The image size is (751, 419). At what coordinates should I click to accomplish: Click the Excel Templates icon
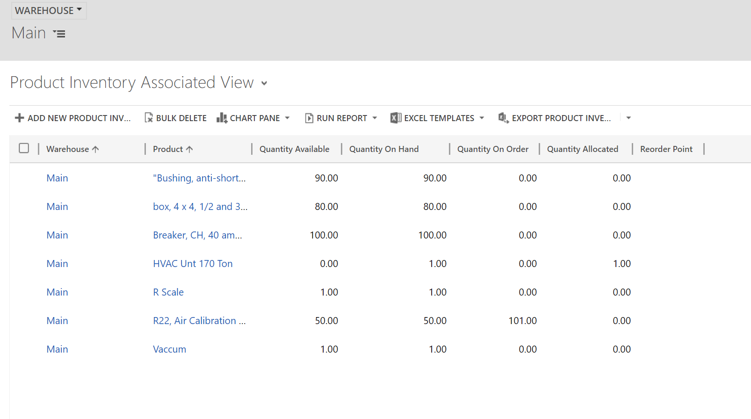[x=396, y=118]
